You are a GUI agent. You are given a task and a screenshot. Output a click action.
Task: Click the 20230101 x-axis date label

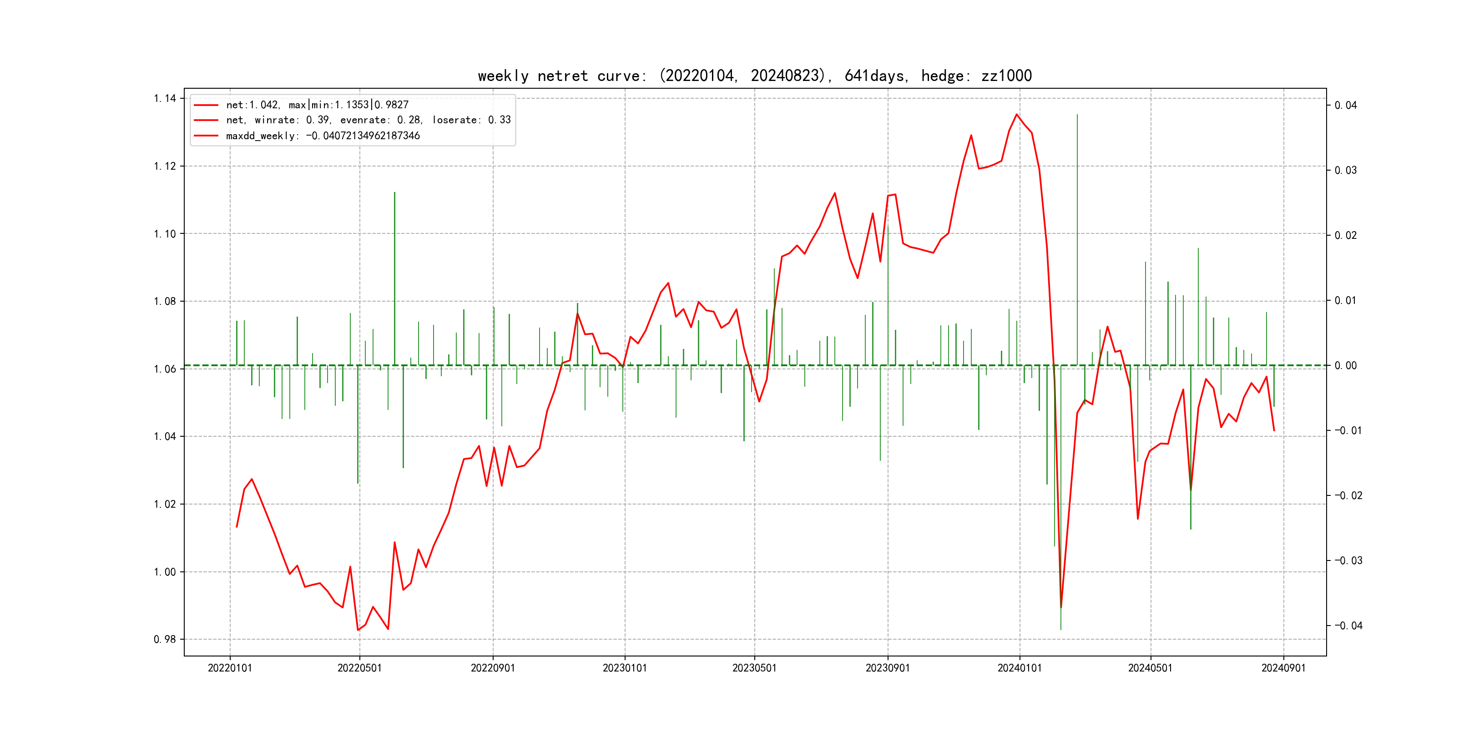coord(624,668)
